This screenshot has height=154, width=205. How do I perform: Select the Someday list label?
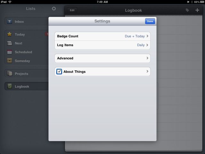point(22,61)
